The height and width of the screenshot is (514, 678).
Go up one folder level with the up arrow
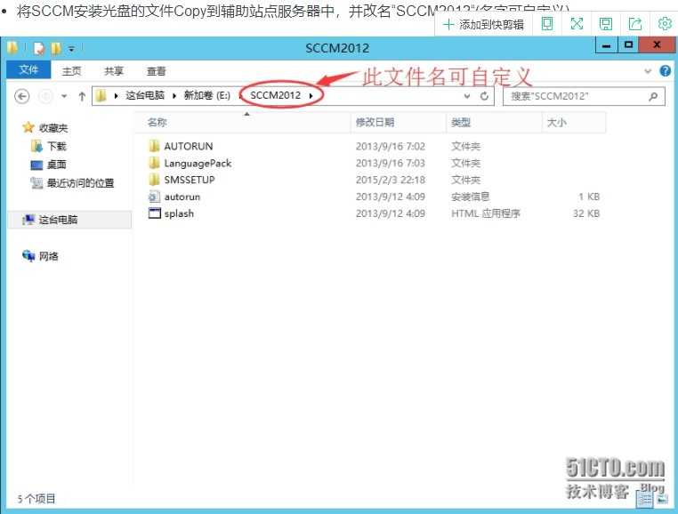(82, 96)
